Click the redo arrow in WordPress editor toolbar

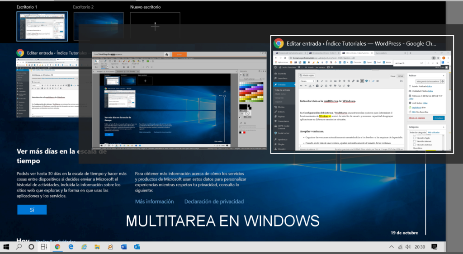(344, 86)
